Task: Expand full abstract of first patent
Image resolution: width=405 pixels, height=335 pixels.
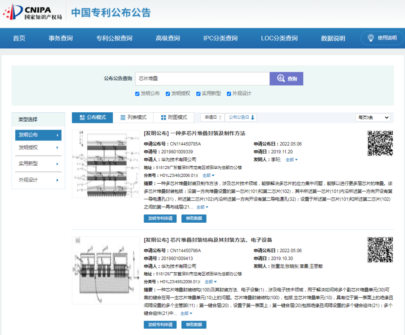Action: [202, 207]
